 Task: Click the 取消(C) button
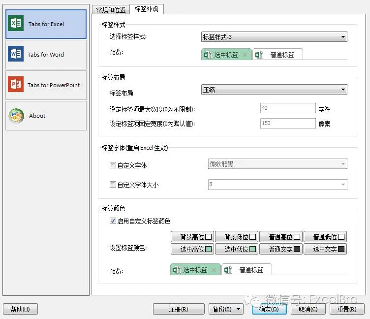tap(308, 309)
